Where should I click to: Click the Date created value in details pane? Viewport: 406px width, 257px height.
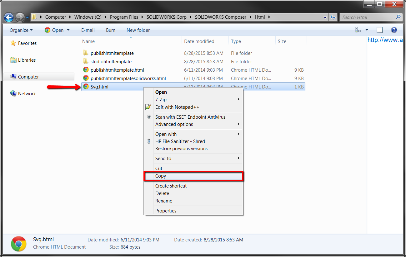point(223,240)
